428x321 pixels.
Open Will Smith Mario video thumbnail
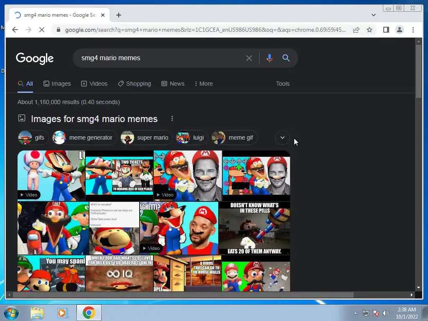(x=179, y=228)
